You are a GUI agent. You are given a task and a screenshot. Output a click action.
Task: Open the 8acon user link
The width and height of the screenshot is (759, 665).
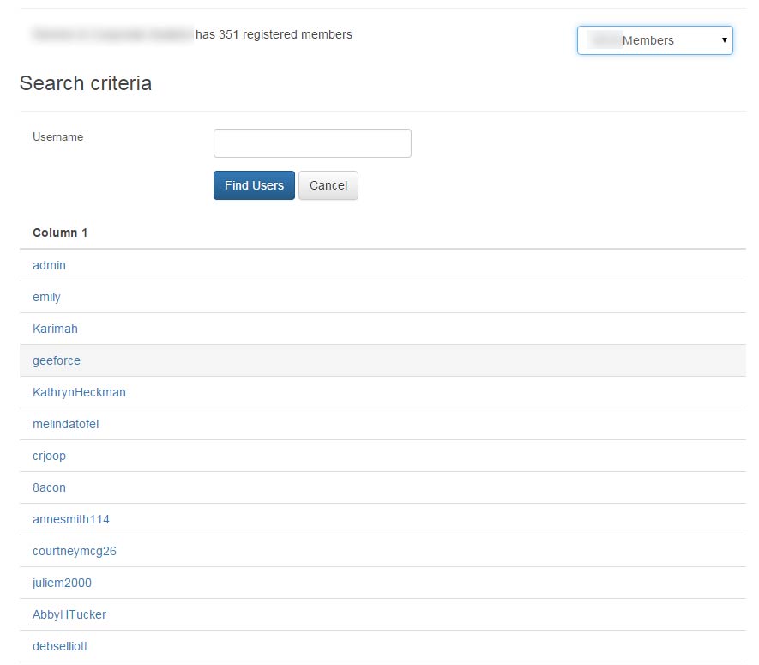point(49,487)
